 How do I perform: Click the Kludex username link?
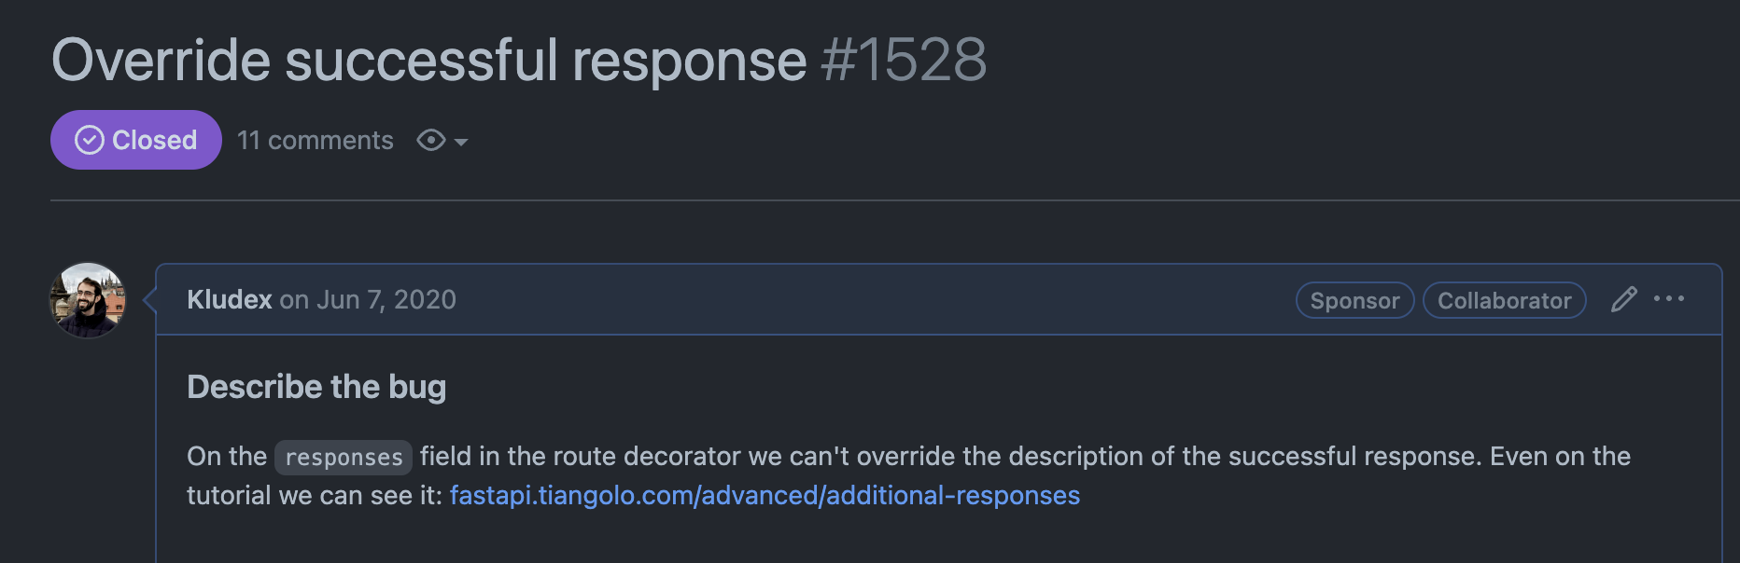click(x=229, y=300)
